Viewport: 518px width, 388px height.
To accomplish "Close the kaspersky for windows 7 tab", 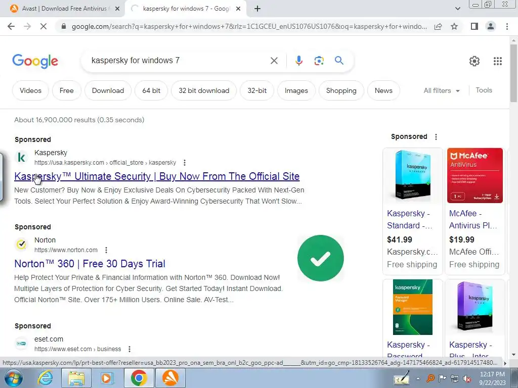I will click(238, 9).
